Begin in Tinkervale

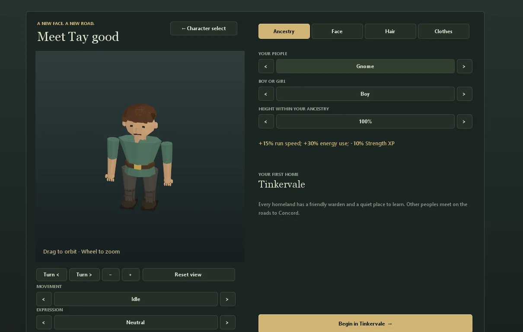click(x=365, y=324)
